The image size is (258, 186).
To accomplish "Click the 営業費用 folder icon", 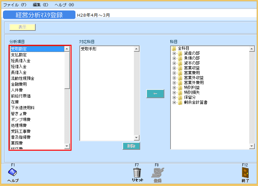I will pyautogui.click(x=180, y=73).
